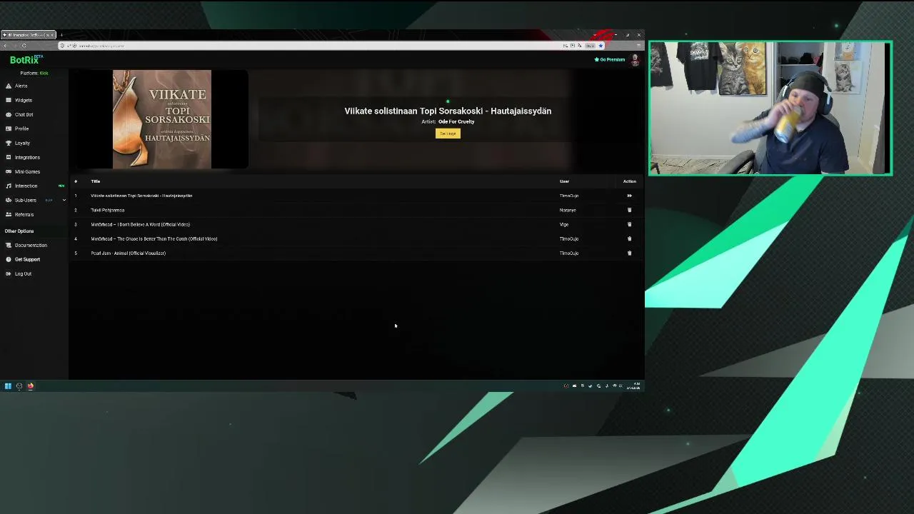Delete I Don't Believe A Word song

(629, 224)
